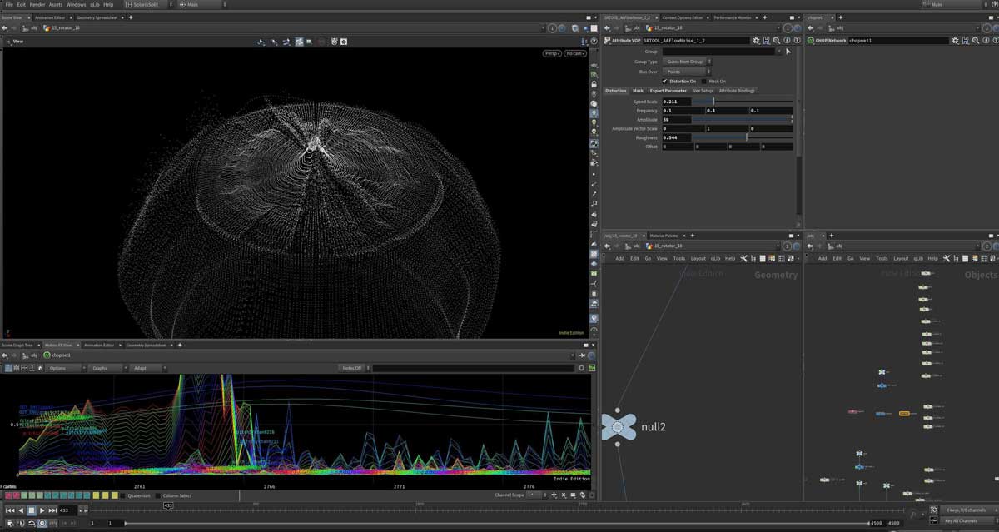The image size is (999, 532).
Task: Click the Notes Off button
Action: coord(353,368)
